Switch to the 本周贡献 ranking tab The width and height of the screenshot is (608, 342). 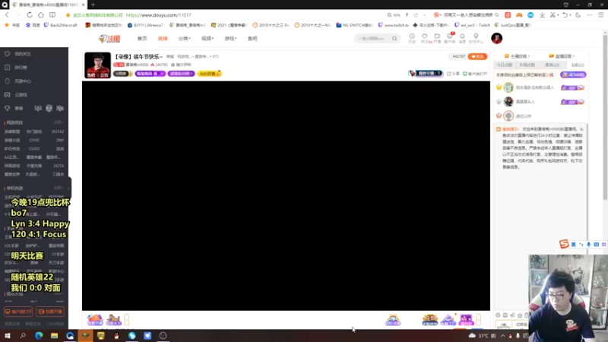point(527,65)
